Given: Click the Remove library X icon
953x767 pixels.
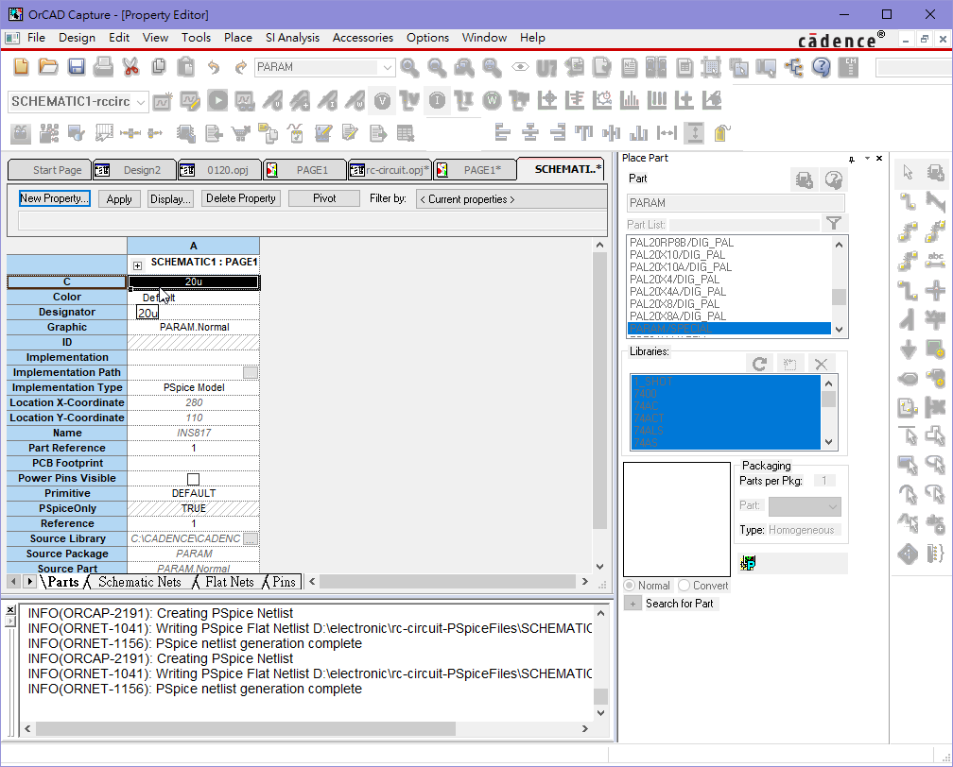Looking at the screenshot, I should (x=821, y=365).
